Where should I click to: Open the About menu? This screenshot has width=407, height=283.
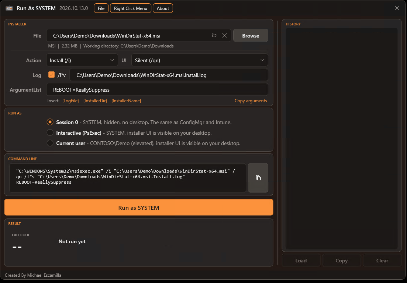point(163,8)
